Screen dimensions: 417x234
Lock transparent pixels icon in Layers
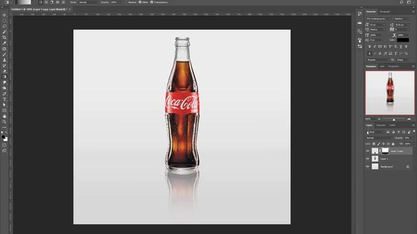point(373,144)
